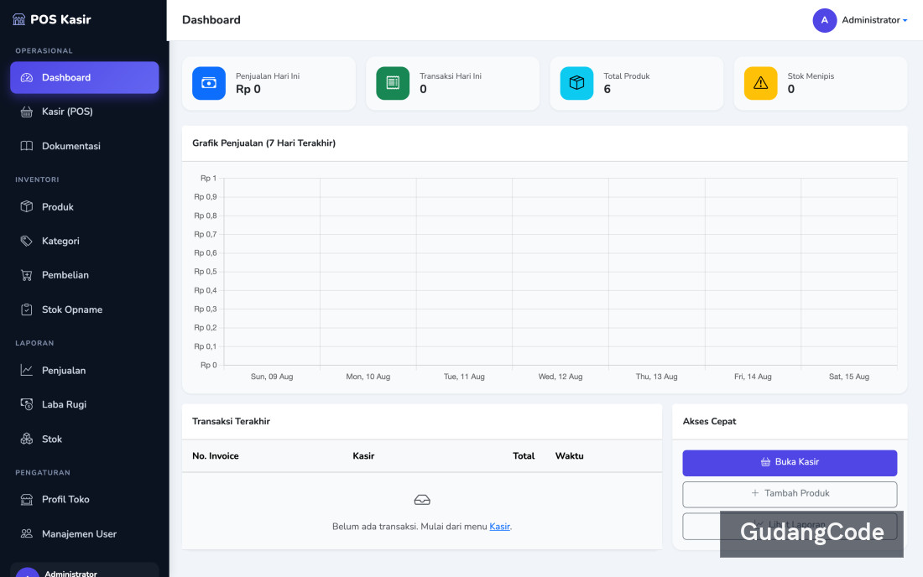Click the "Wed, 12 Aug" chart axis label
This screenshot has width=923, height=577.
pyautogui.click(x=561, y=377)
